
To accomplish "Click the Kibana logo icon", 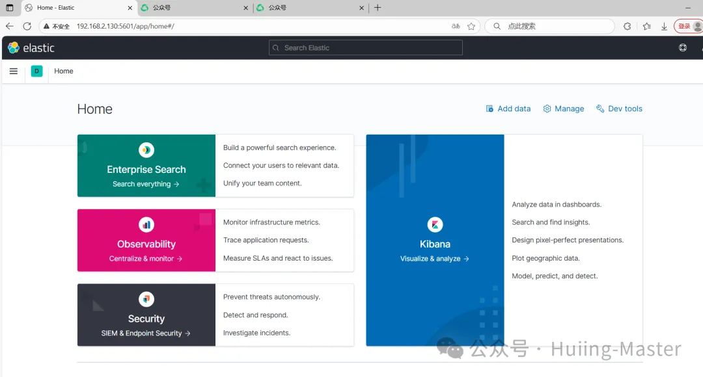I will tap(435, 225).
